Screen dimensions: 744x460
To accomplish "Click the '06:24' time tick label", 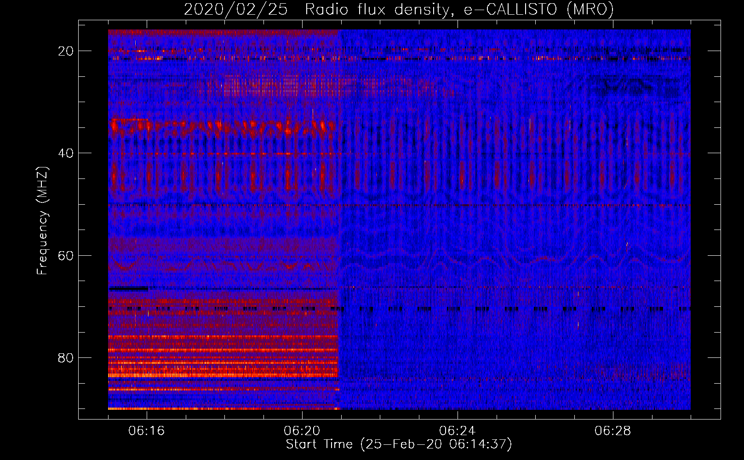I will point(458,431).
